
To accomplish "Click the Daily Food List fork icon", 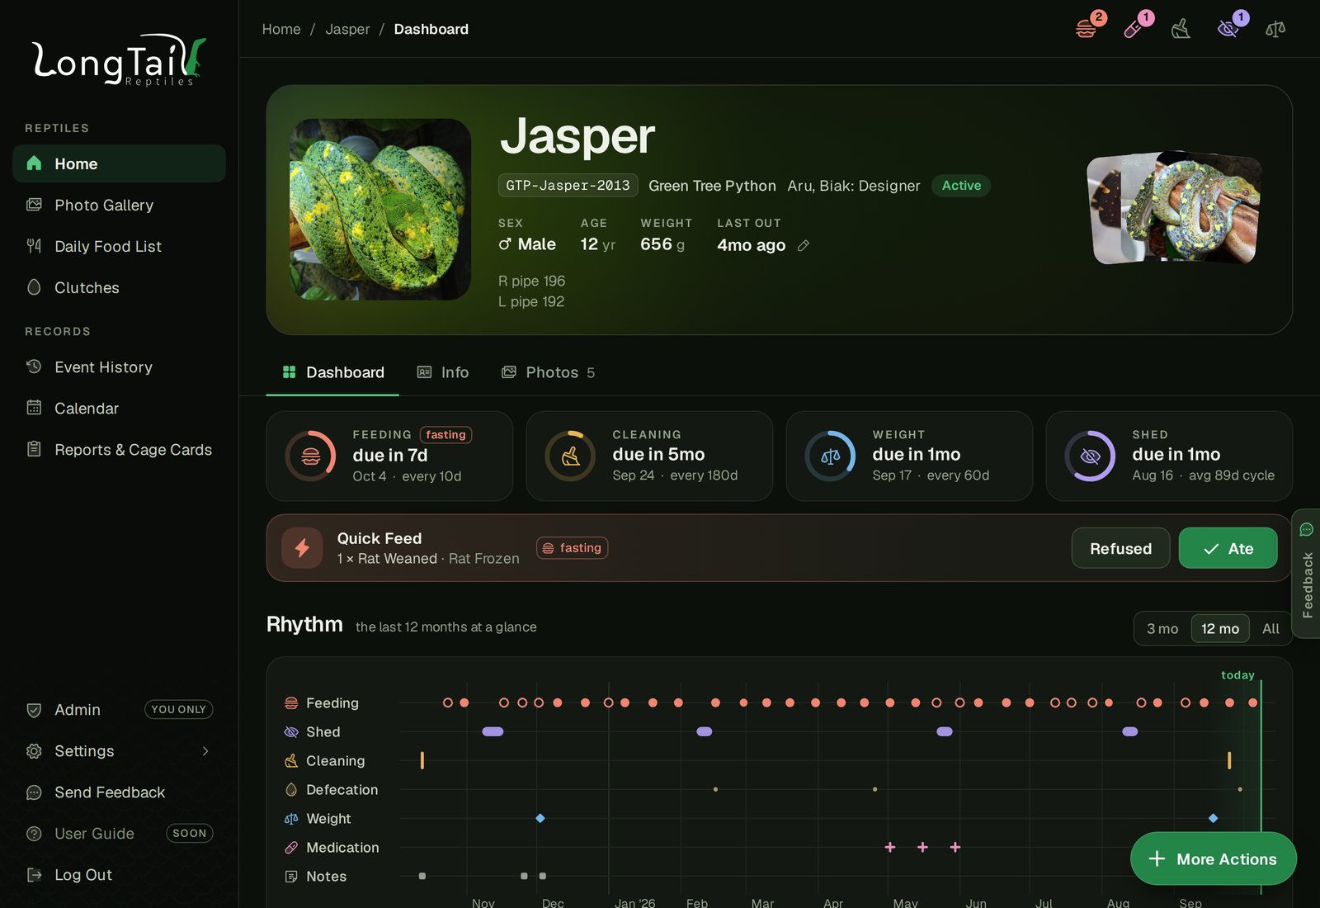I will coord(34,246).
